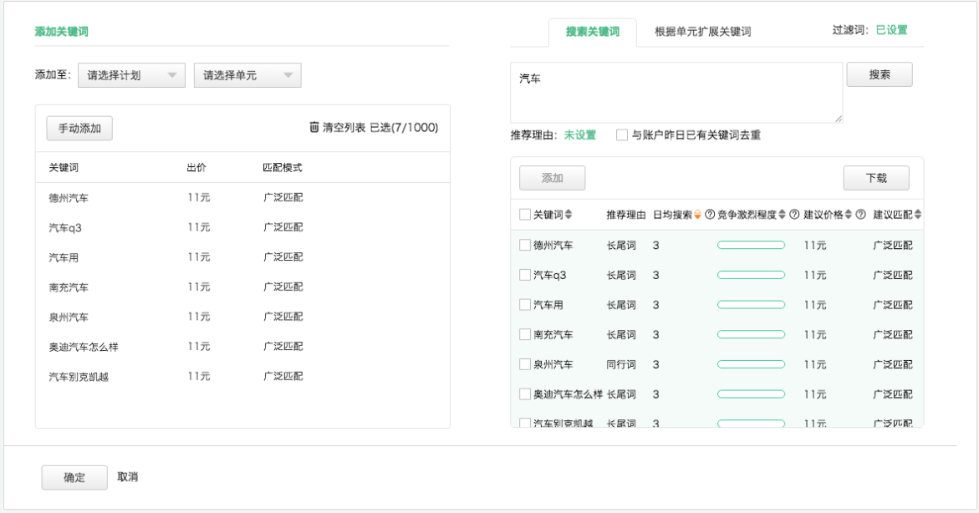
Task: Sort by 建议价格 arrows
Action: [x=848, y=215]
